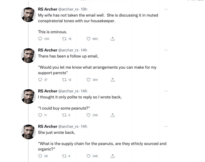
Task: Share the support parrots tweet
Action: [113, 80]
